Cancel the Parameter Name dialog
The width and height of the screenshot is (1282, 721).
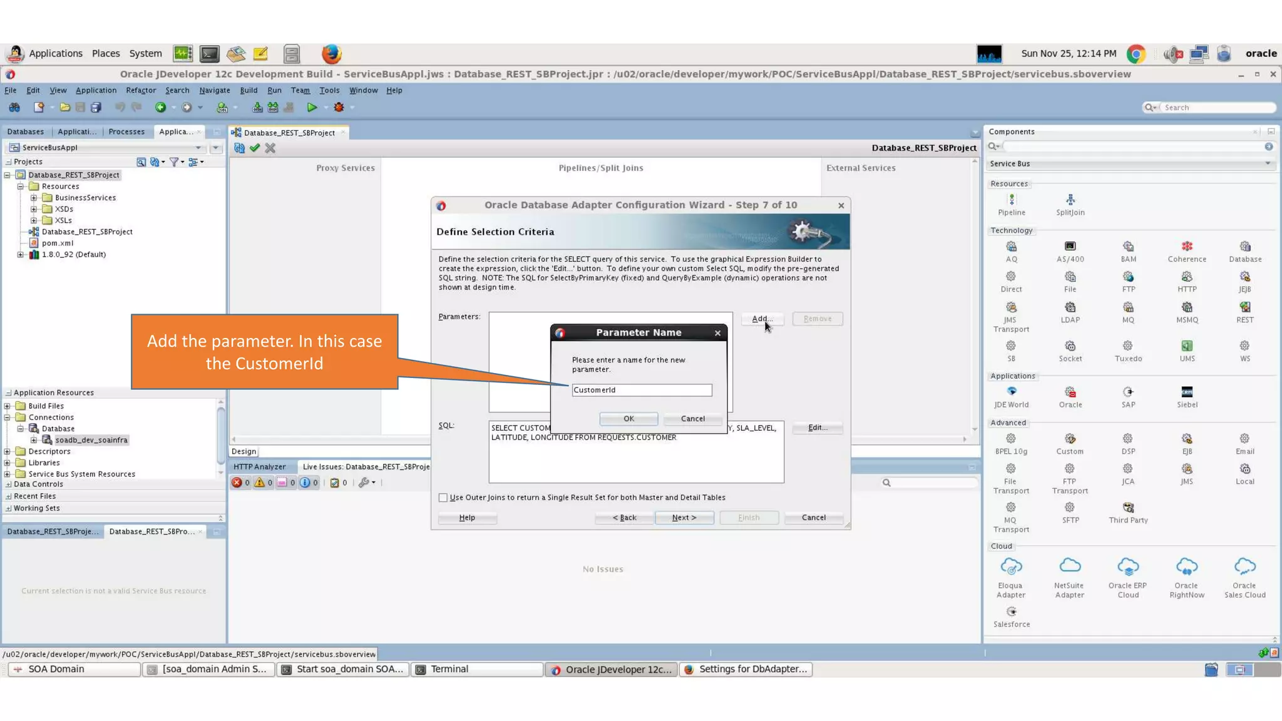pos(692,419)
